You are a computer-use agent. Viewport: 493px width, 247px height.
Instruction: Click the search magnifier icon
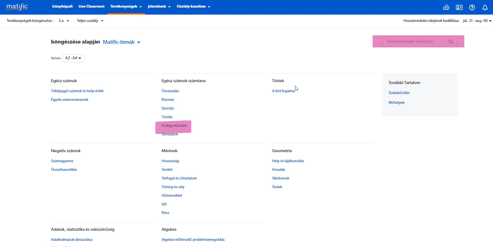(x=451, y=42)
